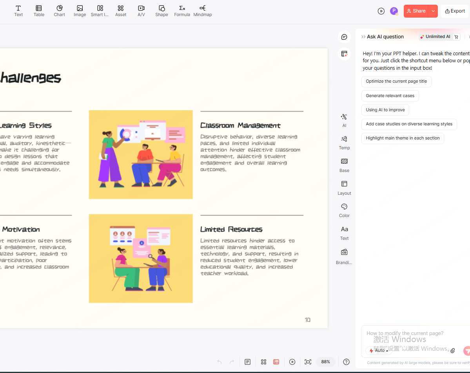The height and width of the screenshot is (373, 470).
Task: Click Optimize the current page title shortcut
Action: coord(396,81)
